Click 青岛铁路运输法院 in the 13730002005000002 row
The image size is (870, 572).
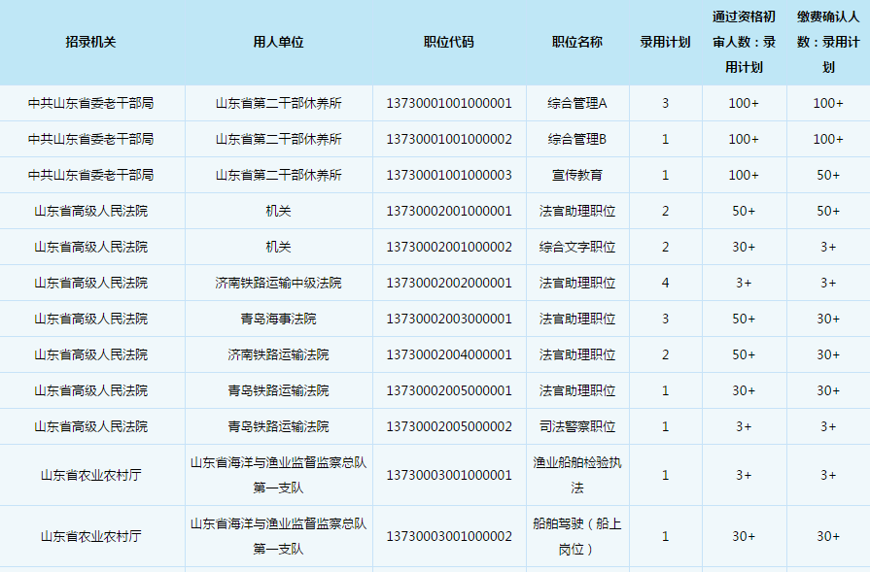point(279,426)
